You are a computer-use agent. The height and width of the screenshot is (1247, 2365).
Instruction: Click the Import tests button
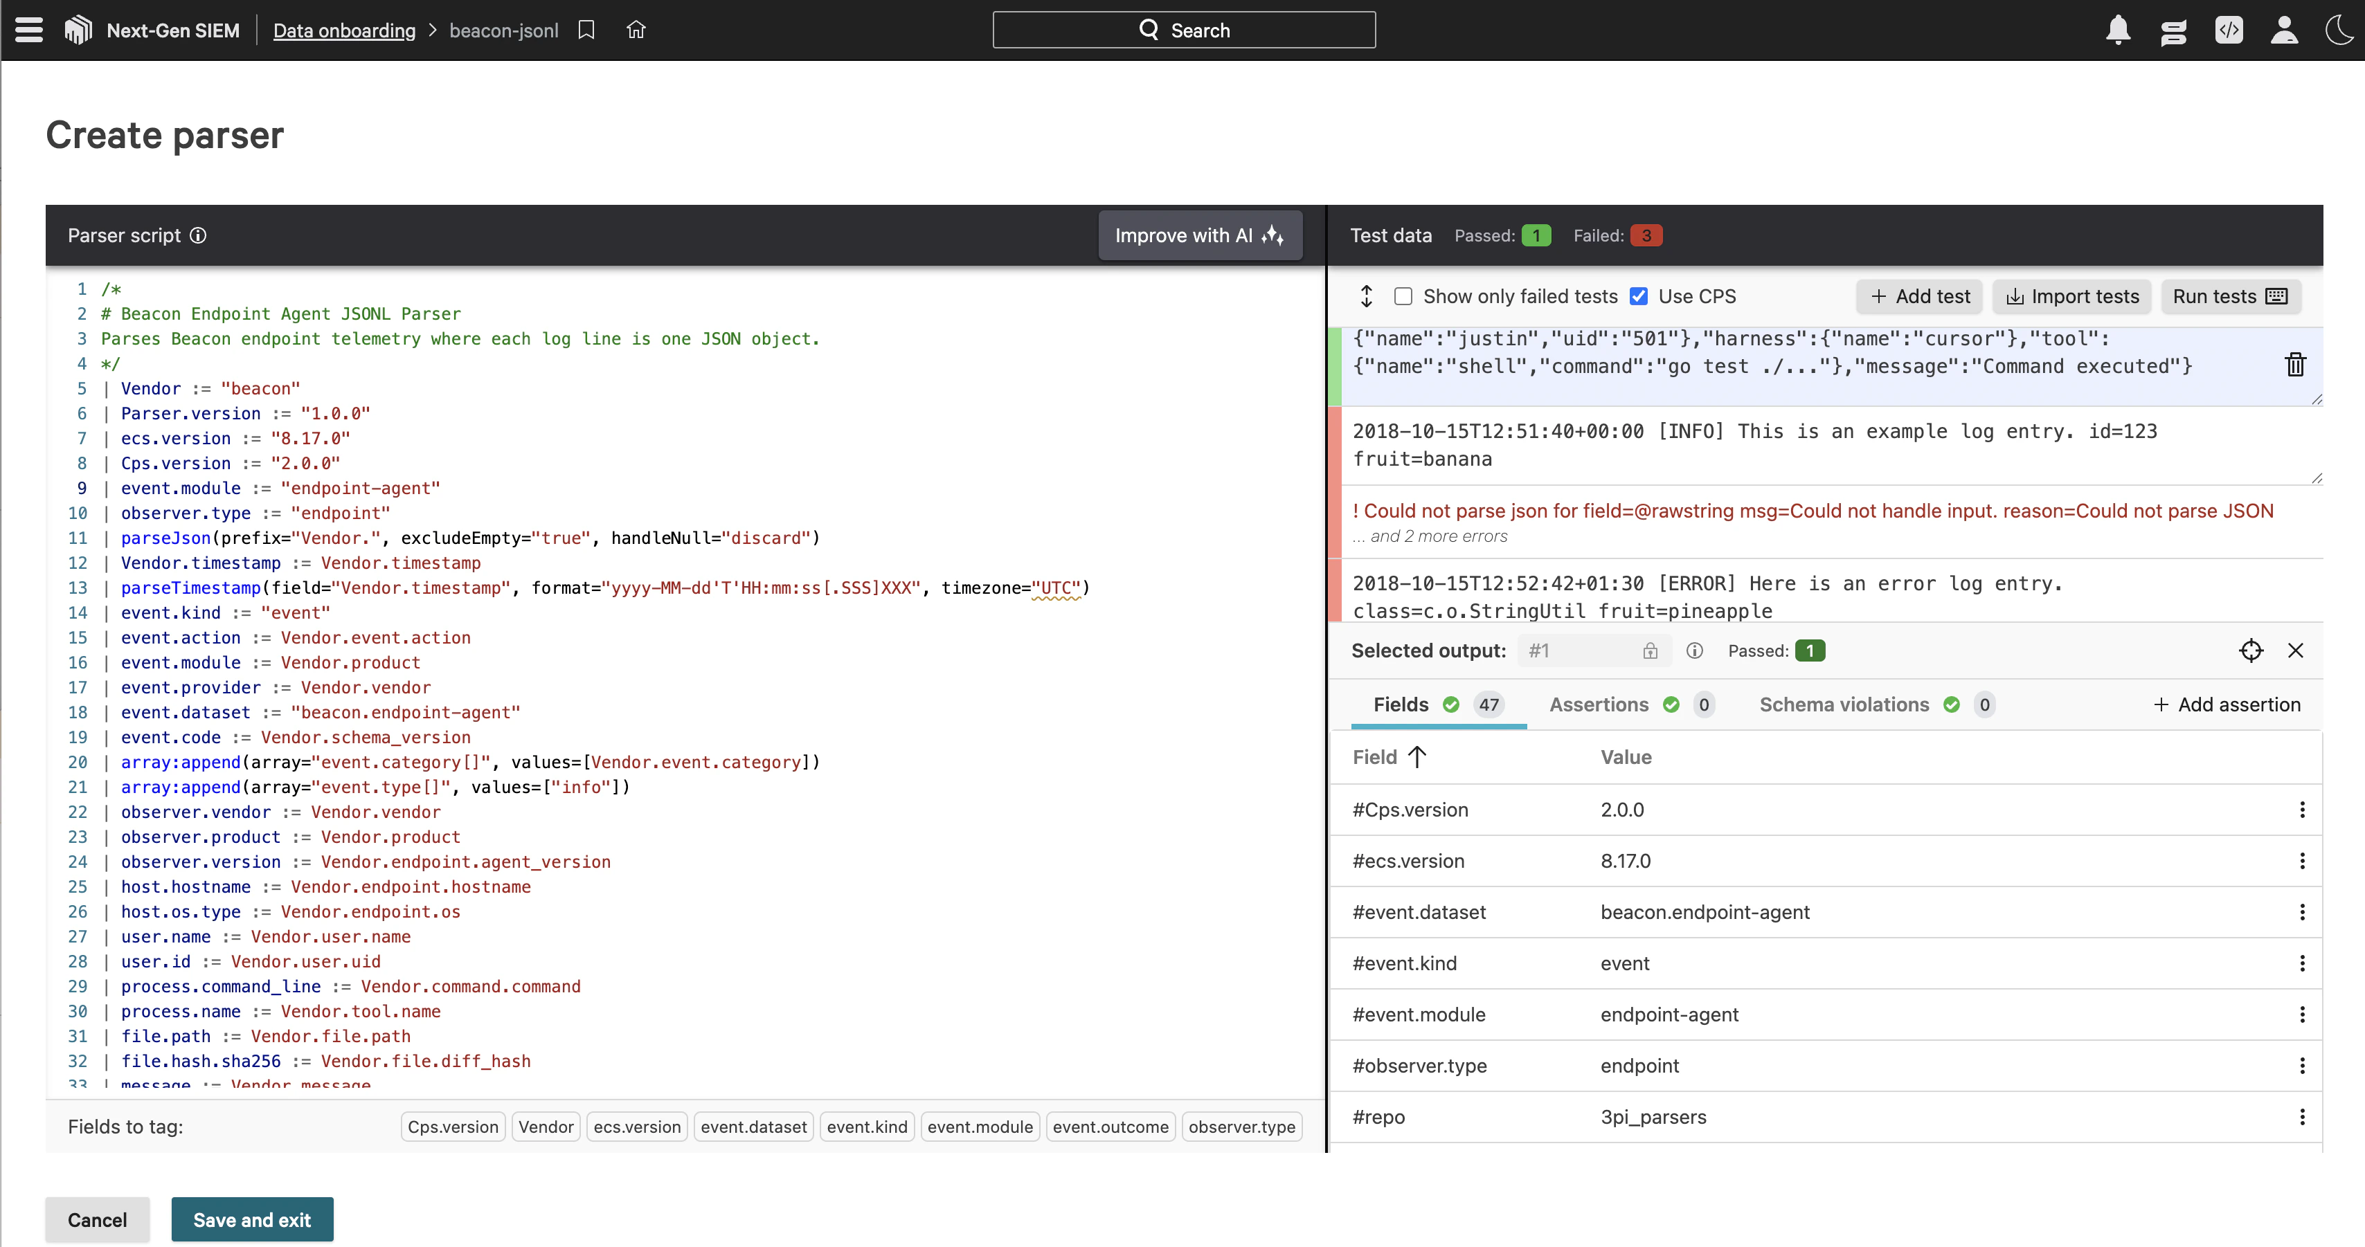click(x=2072, y=296)
